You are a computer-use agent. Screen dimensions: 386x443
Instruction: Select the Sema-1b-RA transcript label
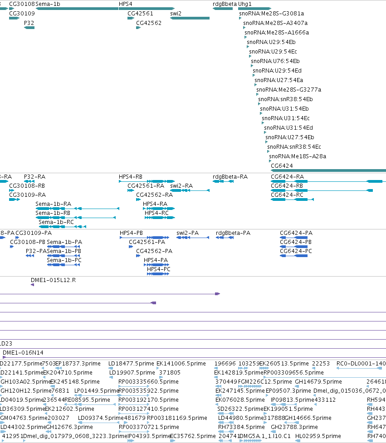54,204
